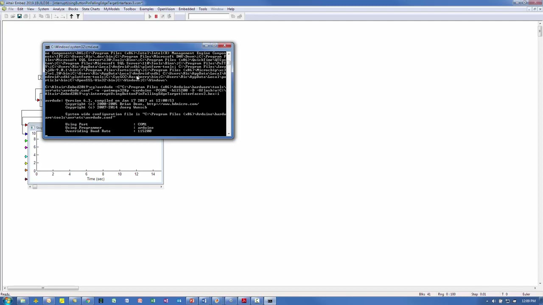
Task: Click the continue simulation icon
Action: click(169, 16)
